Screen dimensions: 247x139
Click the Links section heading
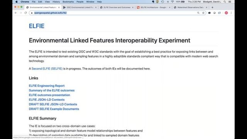tap(34, 78)
